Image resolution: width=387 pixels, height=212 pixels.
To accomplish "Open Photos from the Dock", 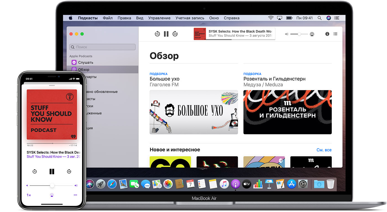I will pos(168,184).
